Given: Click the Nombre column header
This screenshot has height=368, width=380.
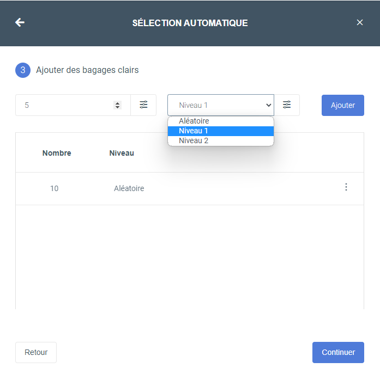Looking at the screenshot, I should (x=57, y=153).
